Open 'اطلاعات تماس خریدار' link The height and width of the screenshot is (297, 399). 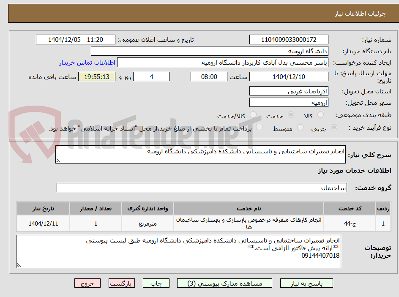coord(87,63)
